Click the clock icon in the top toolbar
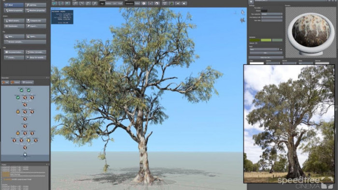Image resolution: width=338 pixels, height=190 pixels. [144, 3]
